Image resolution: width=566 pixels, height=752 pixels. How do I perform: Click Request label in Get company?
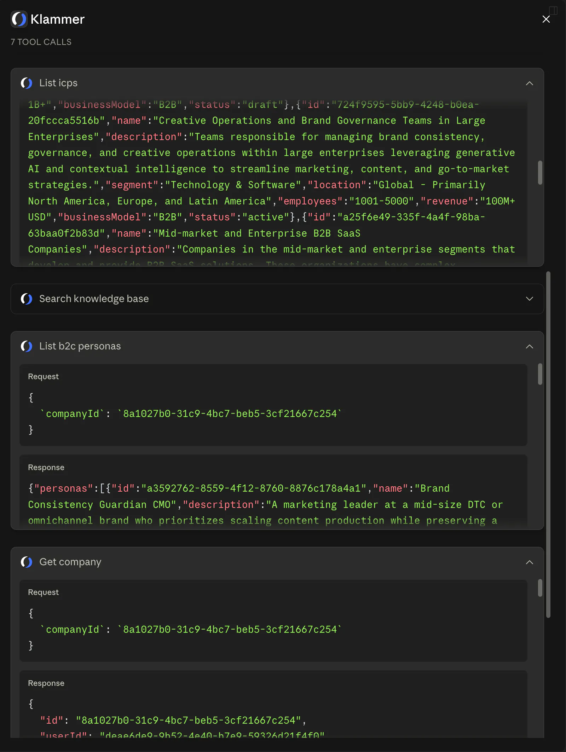43,592
